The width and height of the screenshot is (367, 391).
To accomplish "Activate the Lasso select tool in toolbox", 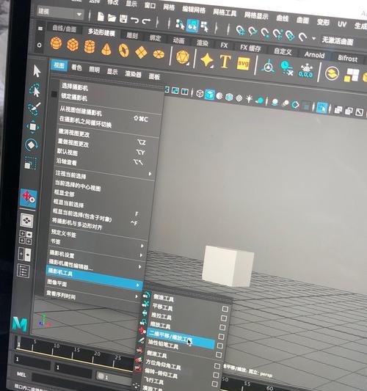I will (34, 89).
